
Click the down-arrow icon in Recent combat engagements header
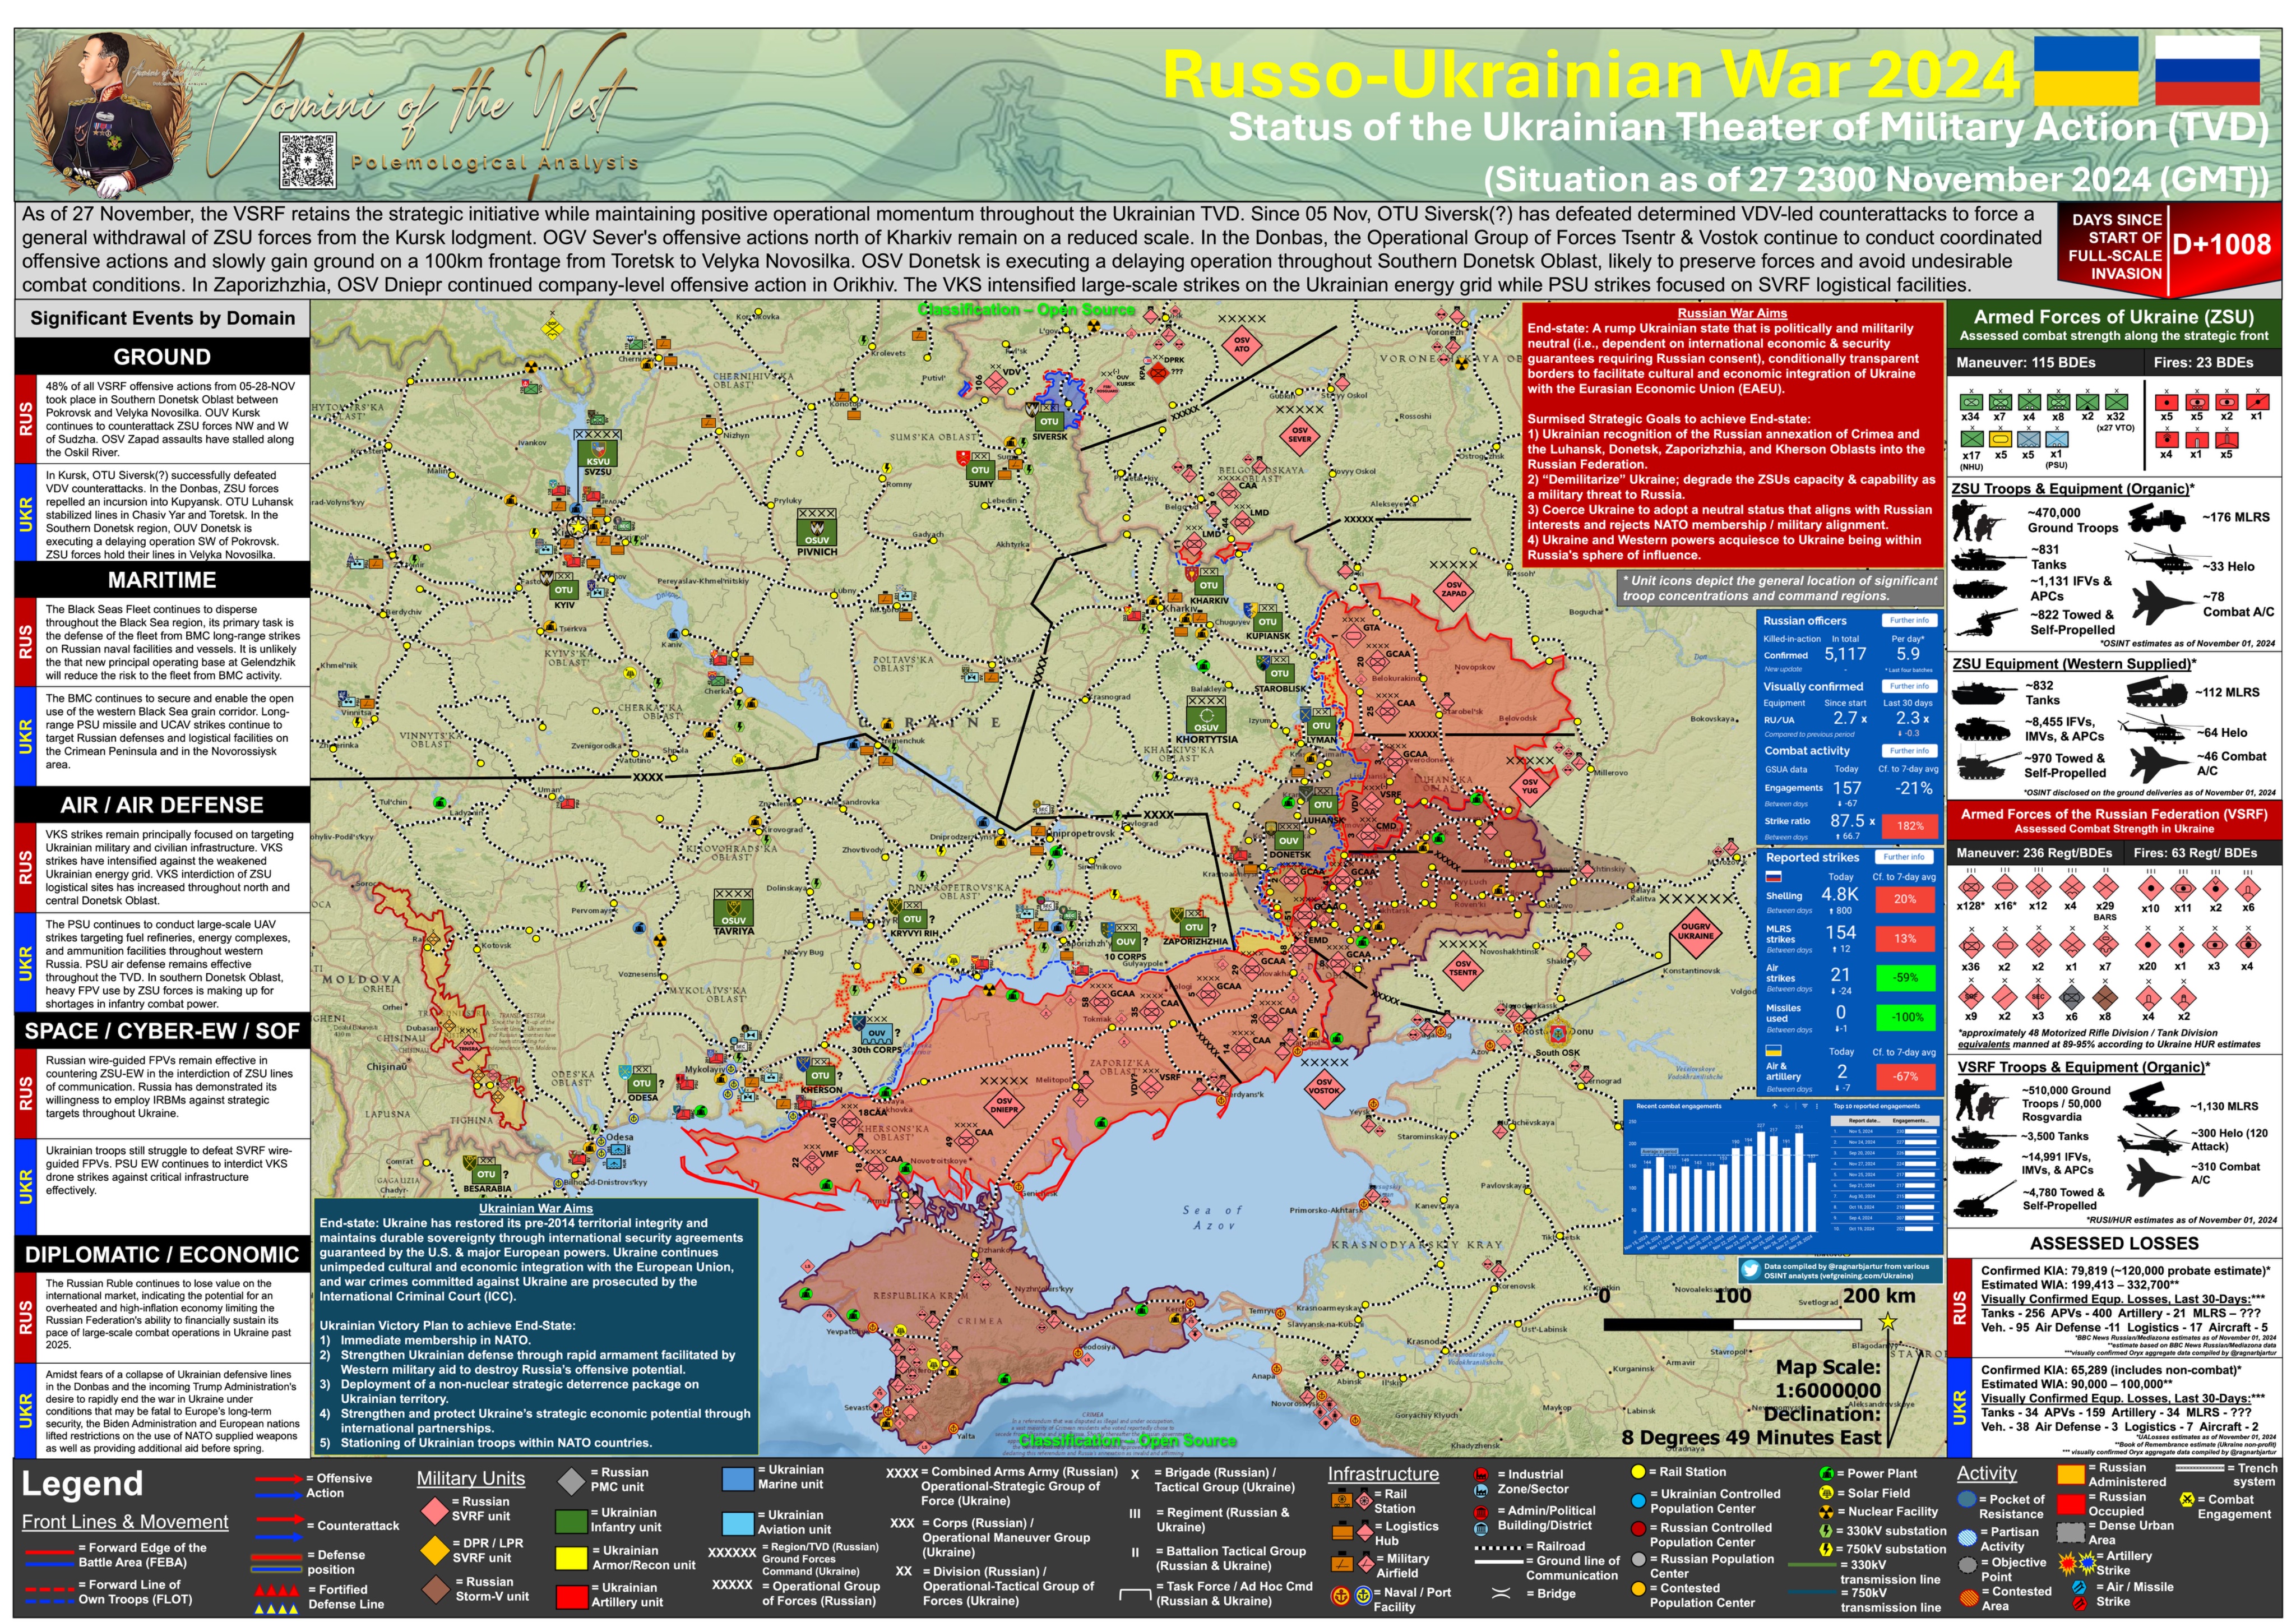[x=1787, y=1106]
